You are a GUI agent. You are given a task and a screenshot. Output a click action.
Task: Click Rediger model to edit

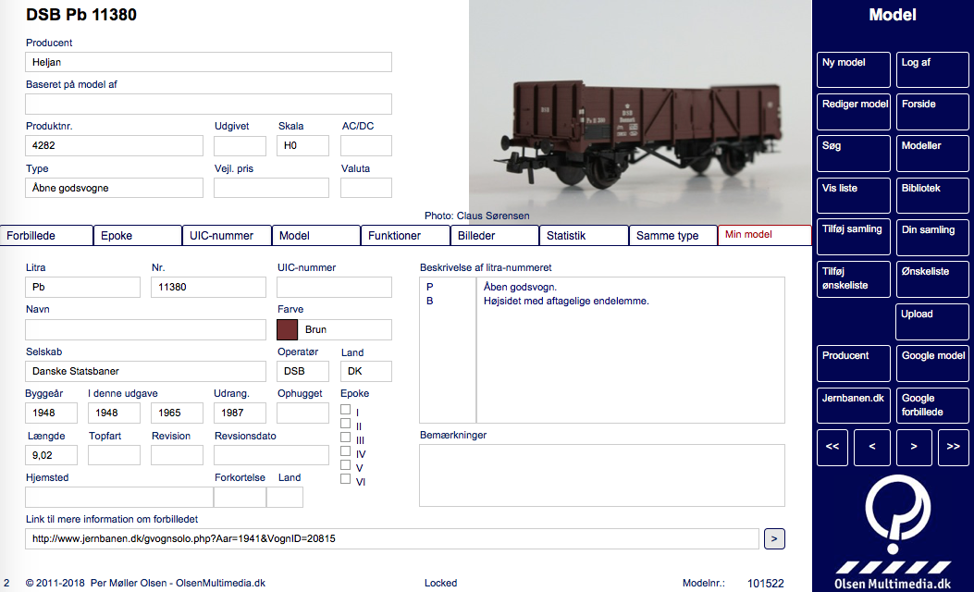pyautogui.click(x=854, y=112)
